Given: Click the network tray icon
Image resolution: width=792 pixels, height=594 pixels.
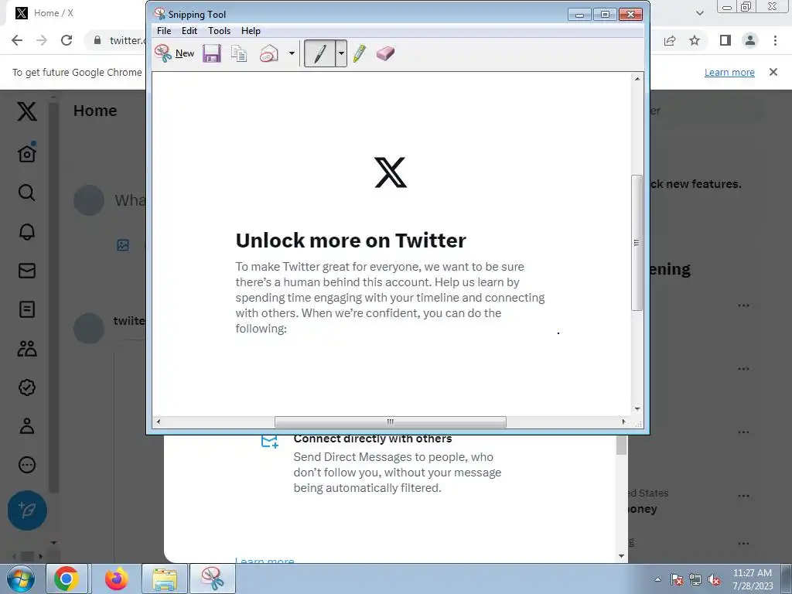Looking at the screenshot, I should pos(695,580).
